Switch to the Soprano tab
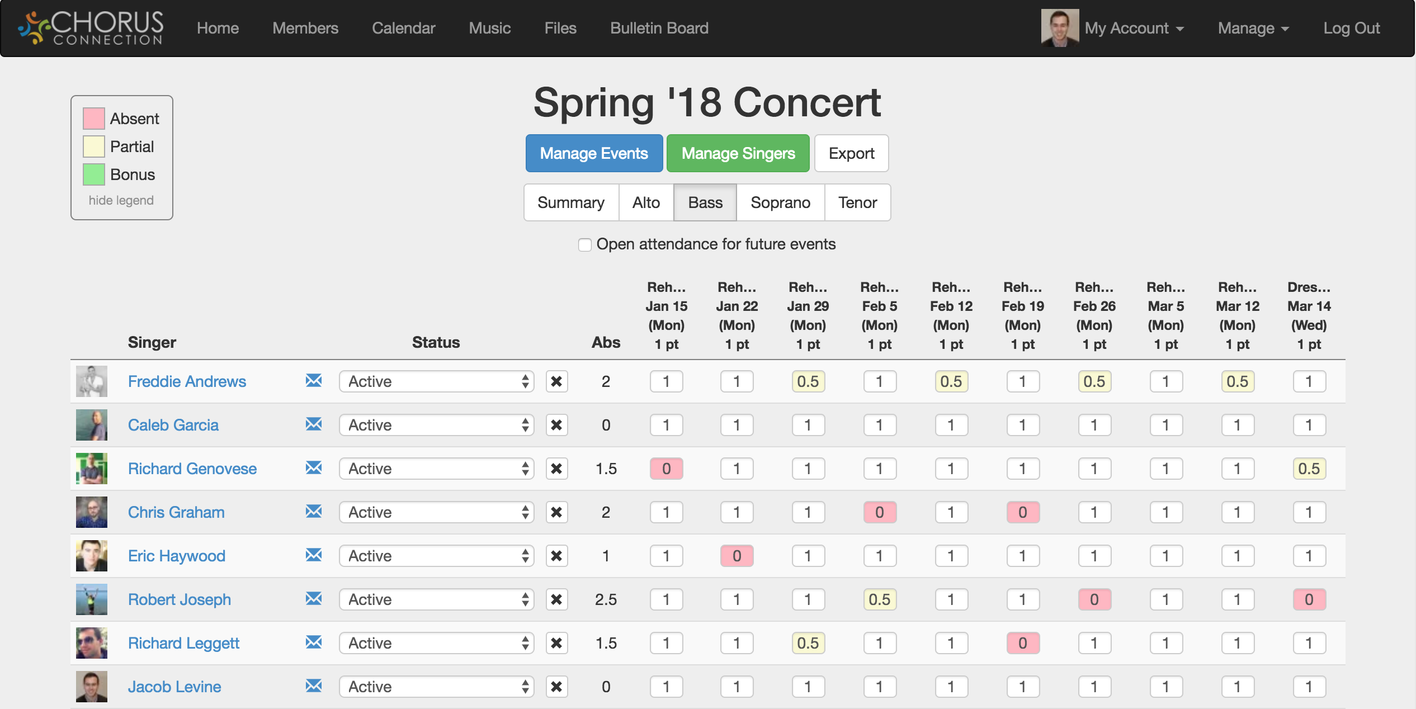Screen dimensions: 1416x709 780,202
